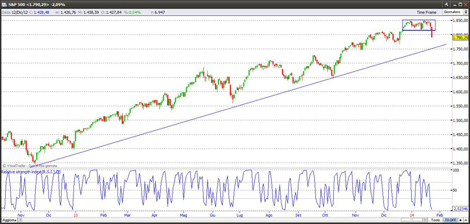
Task: Click the Data:12/Dic/12 date field
Action: (15, 12)
